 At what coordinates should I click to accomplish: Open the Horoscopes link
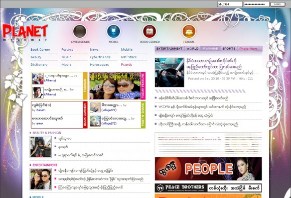(99, 65)
